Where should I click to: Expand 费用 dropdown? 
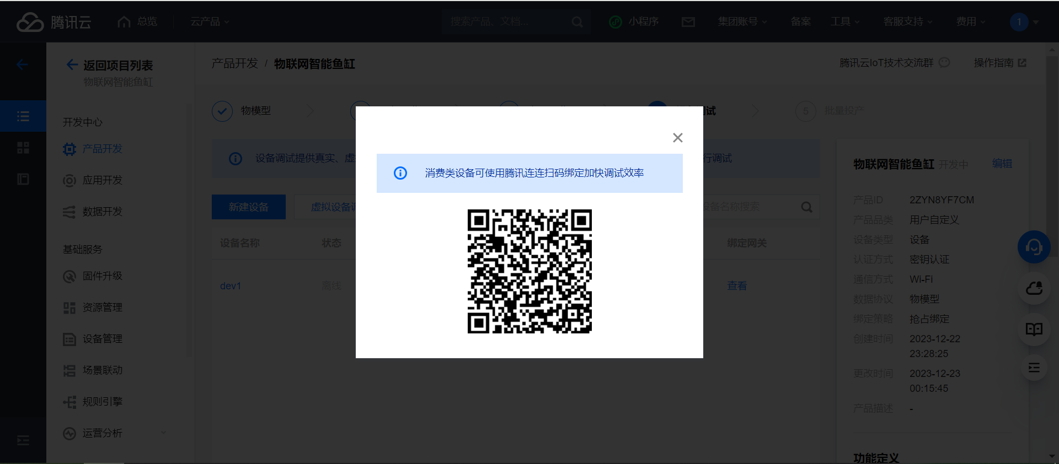click(x=970, y=21)
